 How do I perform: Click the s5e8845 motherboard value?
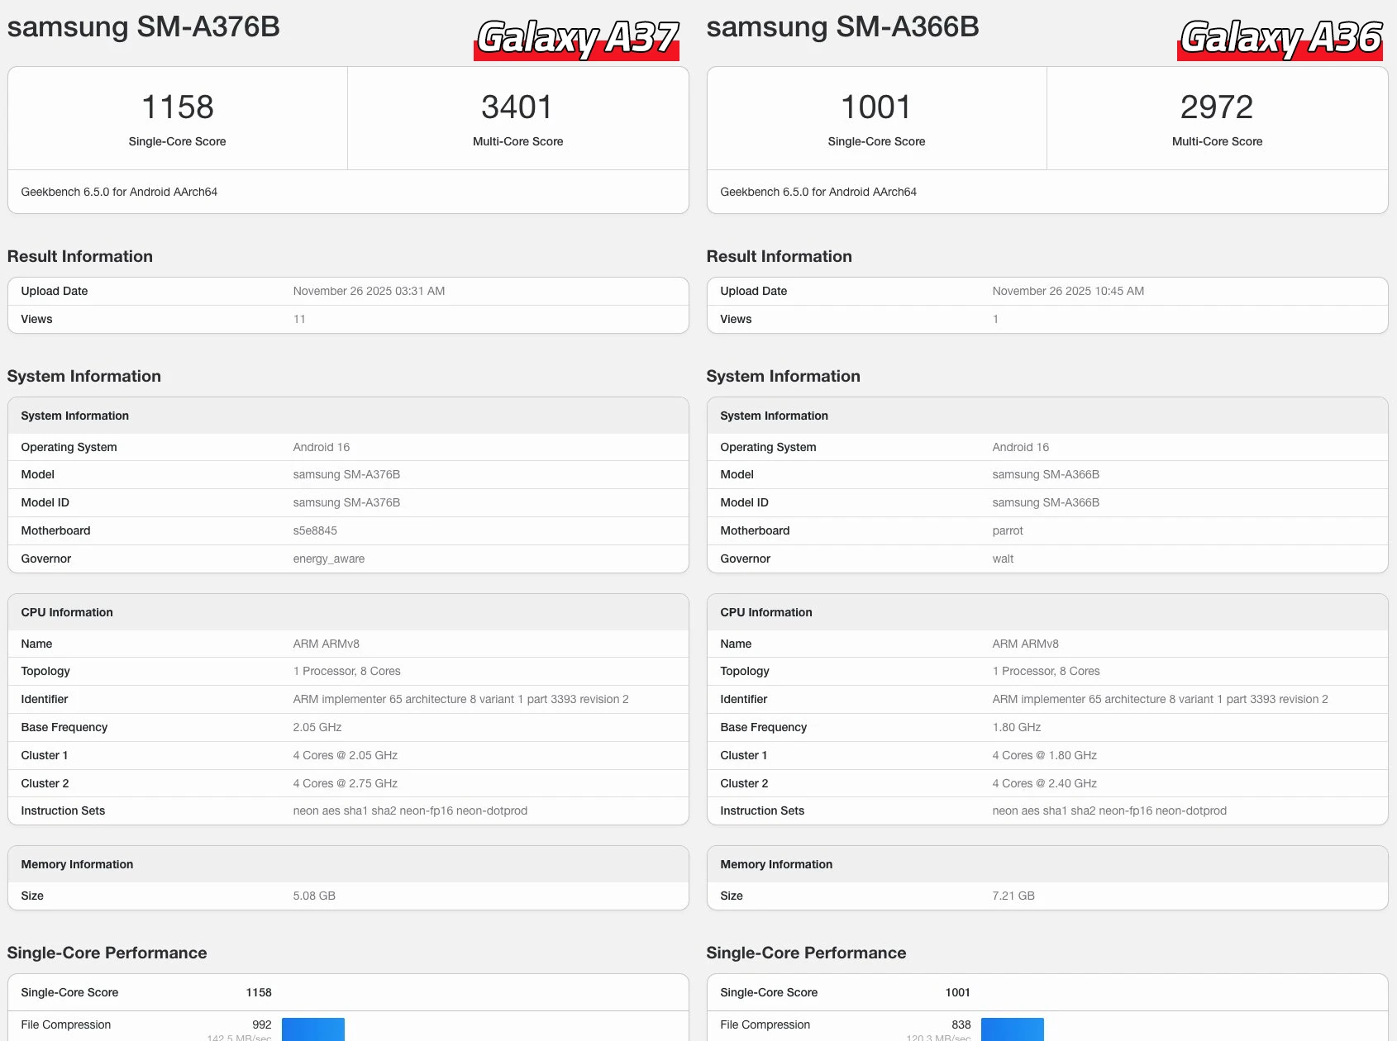315,530
